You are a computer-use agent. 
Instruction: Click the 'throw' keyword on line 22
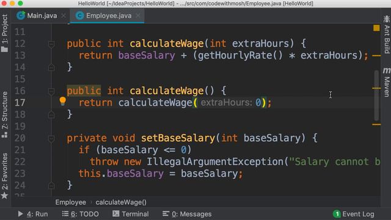coord(104,161)
